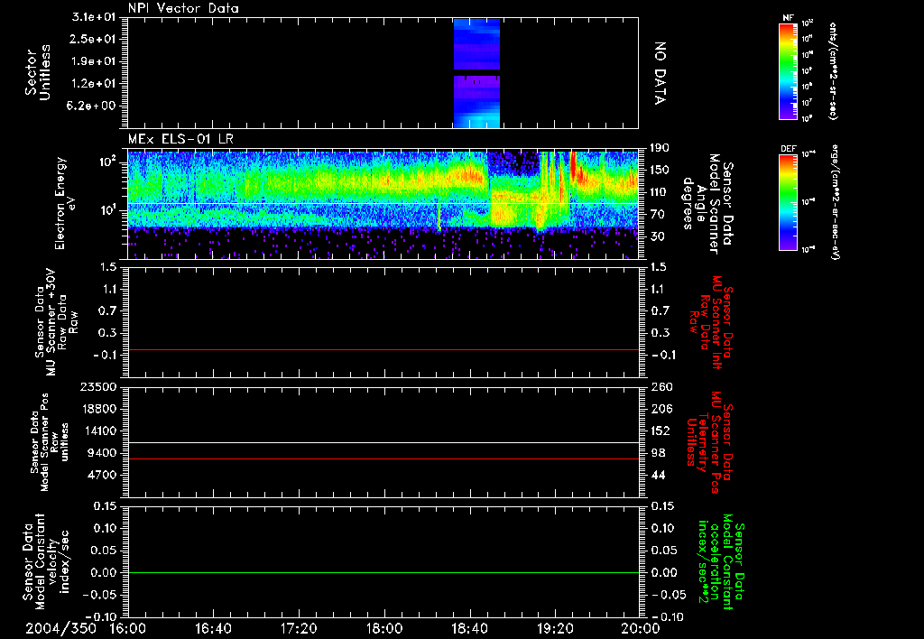This screenshot has height=639, width=924.
Task: Click the "18:00" time tick label
Action: 384,629
